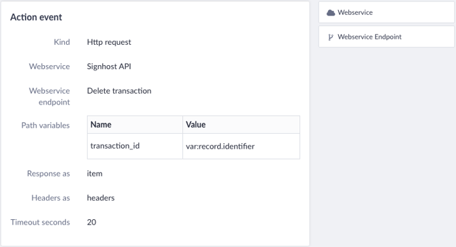Image resolution: width=456 pixels, height=247 pixels.
Task: Click the Name column header
Action: [x=135, y=125]
